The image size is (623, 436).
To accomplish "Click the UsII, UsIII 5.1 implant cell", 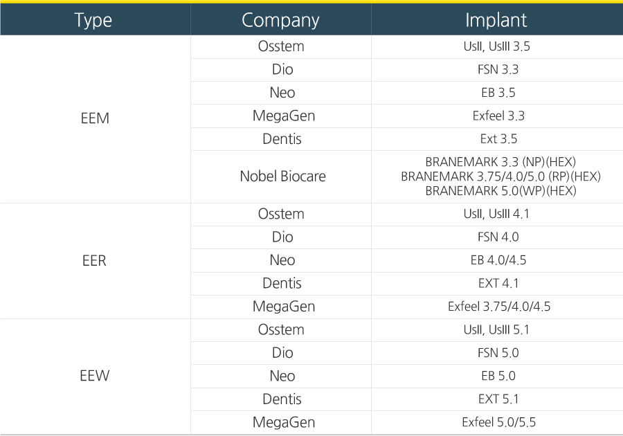I will (x=497, y=330).
